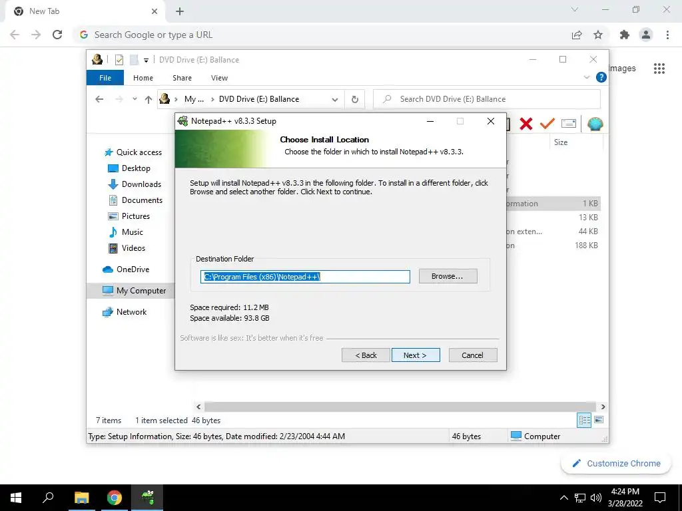
Task: Click Explorer's up-one-level arrow
Action: point(149,100)
